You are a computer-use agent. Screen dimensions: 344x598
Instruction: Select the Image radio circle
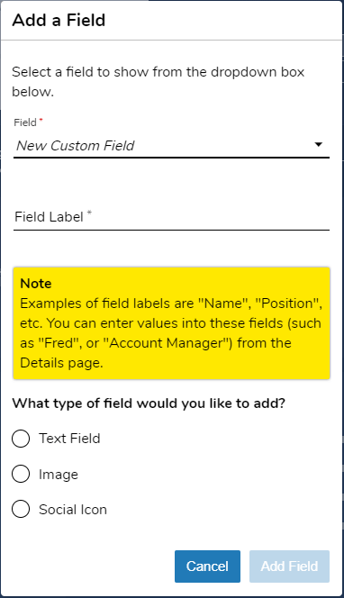point(21,474)
